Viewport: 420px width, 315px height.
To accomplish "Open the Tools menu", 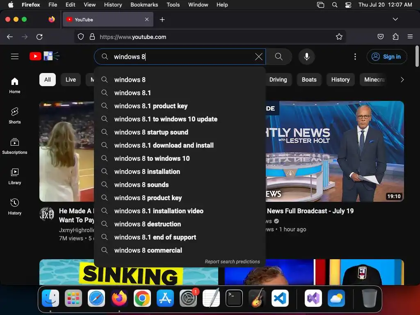I will pos(173,5).
